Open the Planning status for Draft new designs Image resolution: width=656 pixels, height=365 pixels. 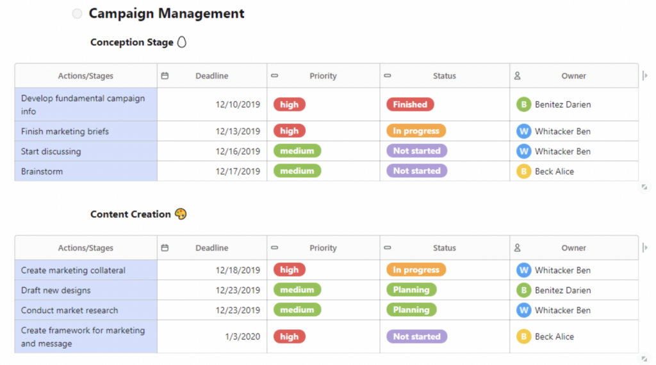coord(411,290)
